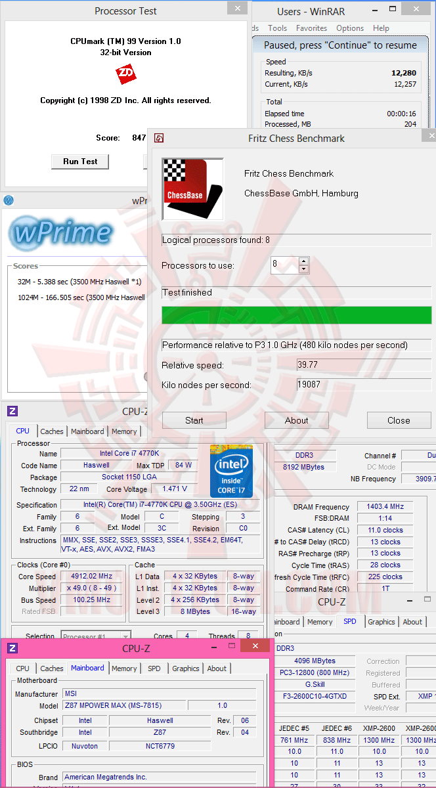Click the wPrime window title icon
This screenshot has width=436, height=788.
[x=9, y=200]
